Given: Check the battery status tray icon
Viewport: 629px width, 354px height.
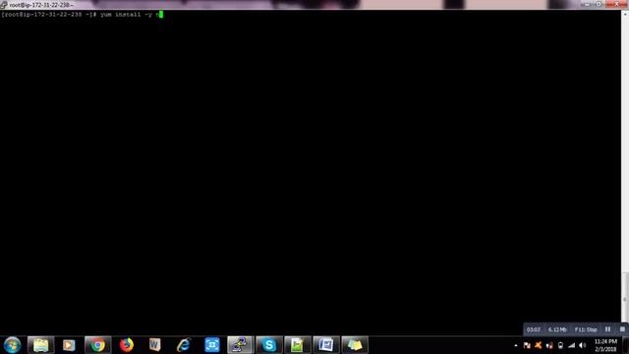Looking at the screenshot, I should click(560, 345).
